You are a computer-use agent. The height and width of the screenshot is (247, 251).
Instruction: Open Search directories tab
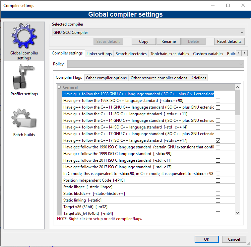pos(131,54)
